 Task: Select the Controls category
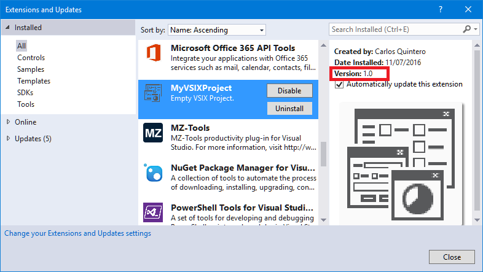pos(31,58)
